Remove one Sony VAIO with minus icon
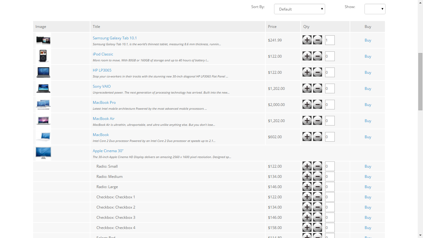This screenshot has width=423, height=238. 317,88
